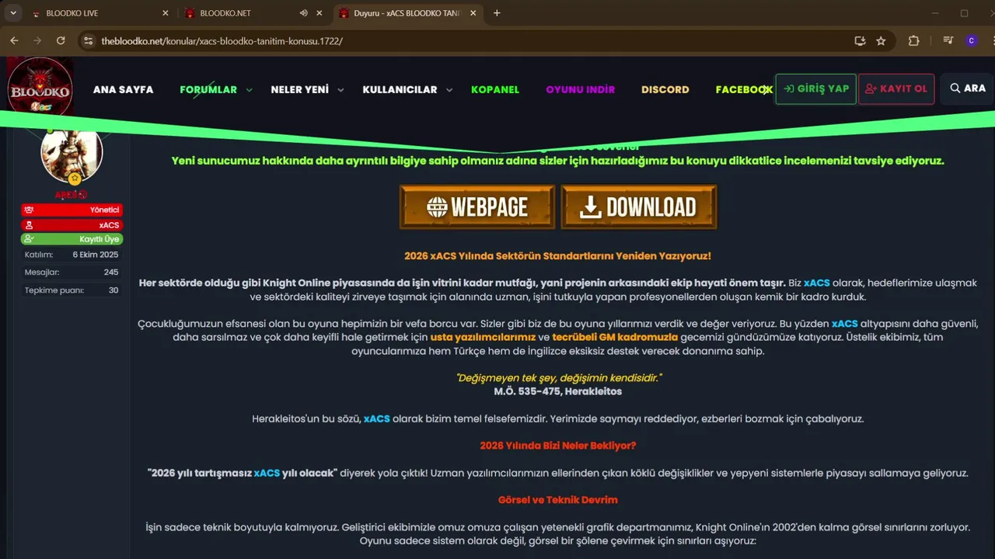
Task: Click OYUNU INDIR in navigation
Action: tap(580, 89)
